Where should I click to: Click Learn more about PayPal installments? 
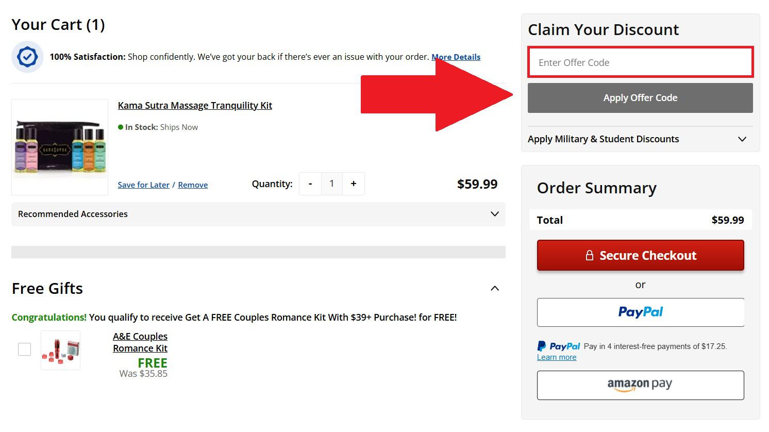click(557, 357)
